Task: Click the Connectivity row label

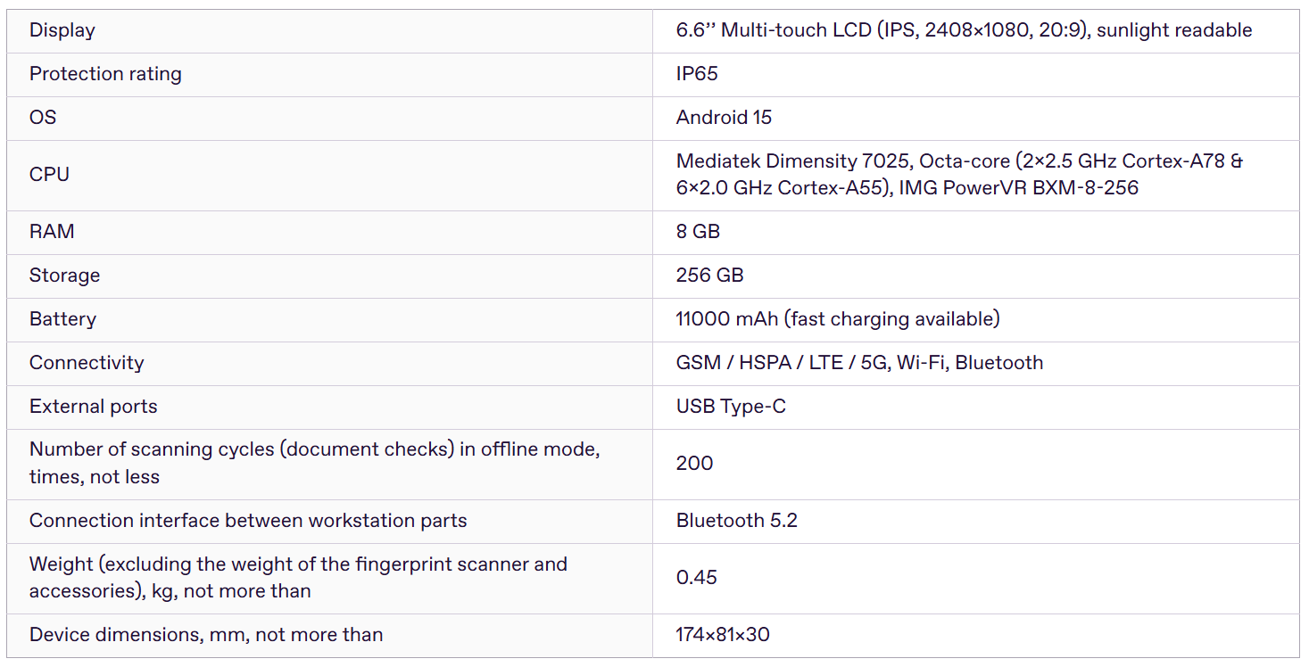Action: coord(87,363)
